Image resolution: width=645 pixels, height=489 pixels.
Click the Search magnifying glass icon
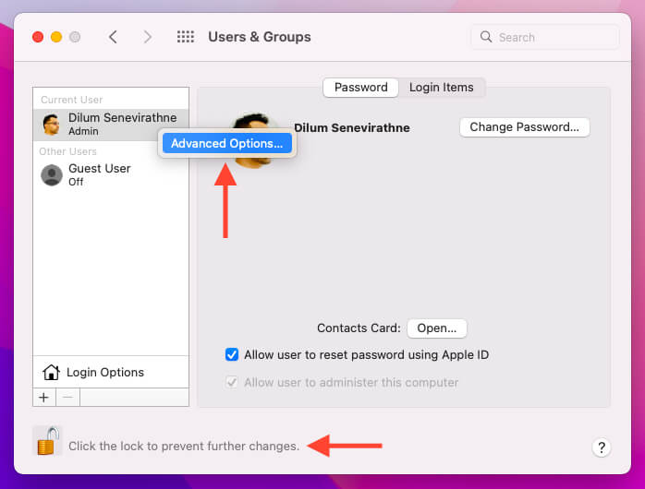click(x=486, y=37)
